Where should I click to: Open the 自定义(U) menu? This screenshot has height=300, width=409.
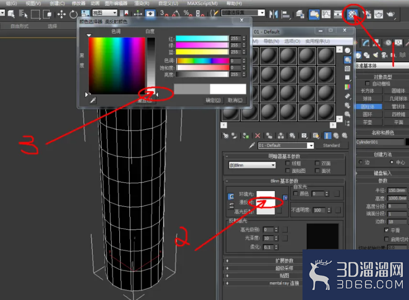coord(168,3)
